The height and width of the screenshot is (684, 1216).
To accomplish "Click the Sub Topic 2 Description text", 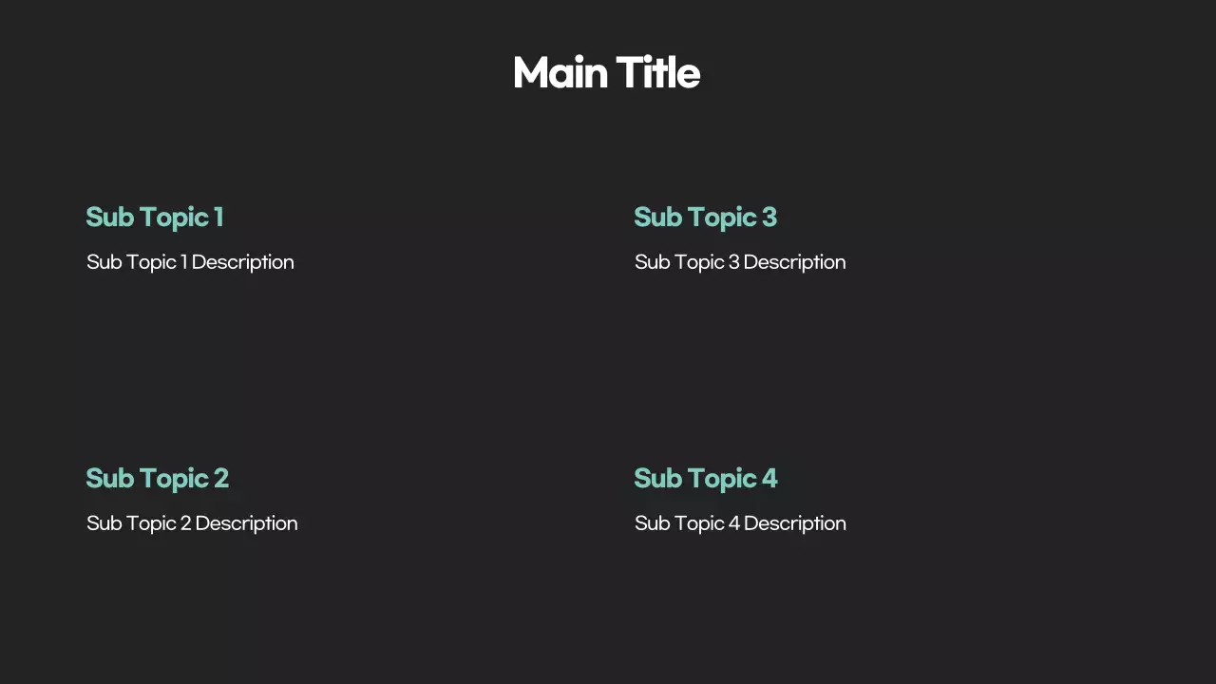I will [192, 523].
